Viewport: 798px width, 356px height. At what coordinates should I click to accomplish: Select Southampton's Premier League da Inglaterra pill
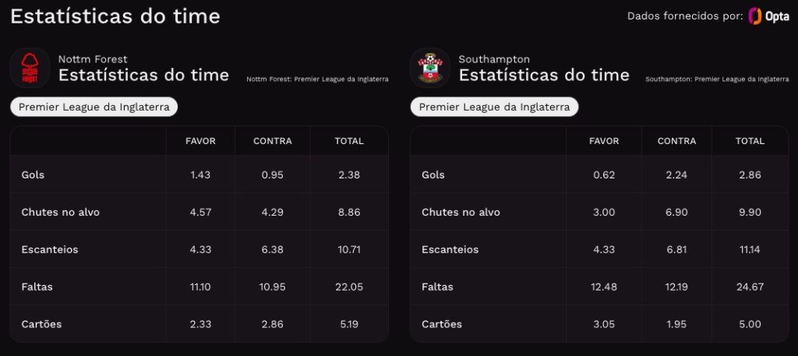point(494,108)
